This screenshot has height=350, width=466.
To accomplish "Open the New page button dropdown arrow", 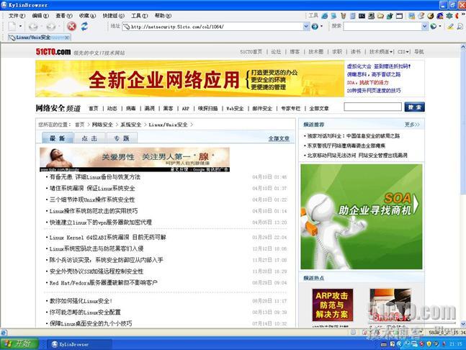I will click(20, 27).
